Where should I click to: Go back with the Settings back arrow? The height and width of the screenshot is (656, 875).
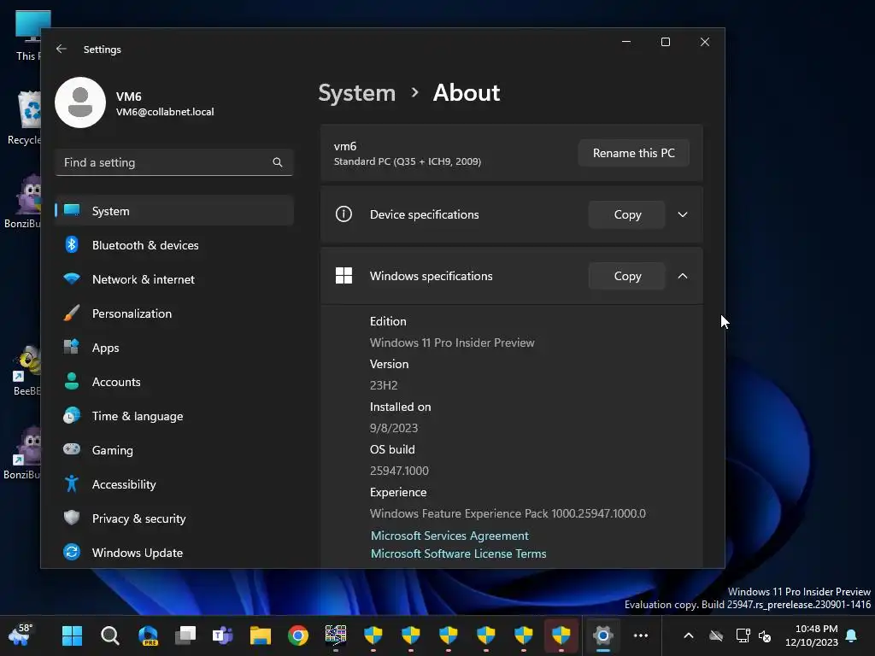(x=62, y=49)
